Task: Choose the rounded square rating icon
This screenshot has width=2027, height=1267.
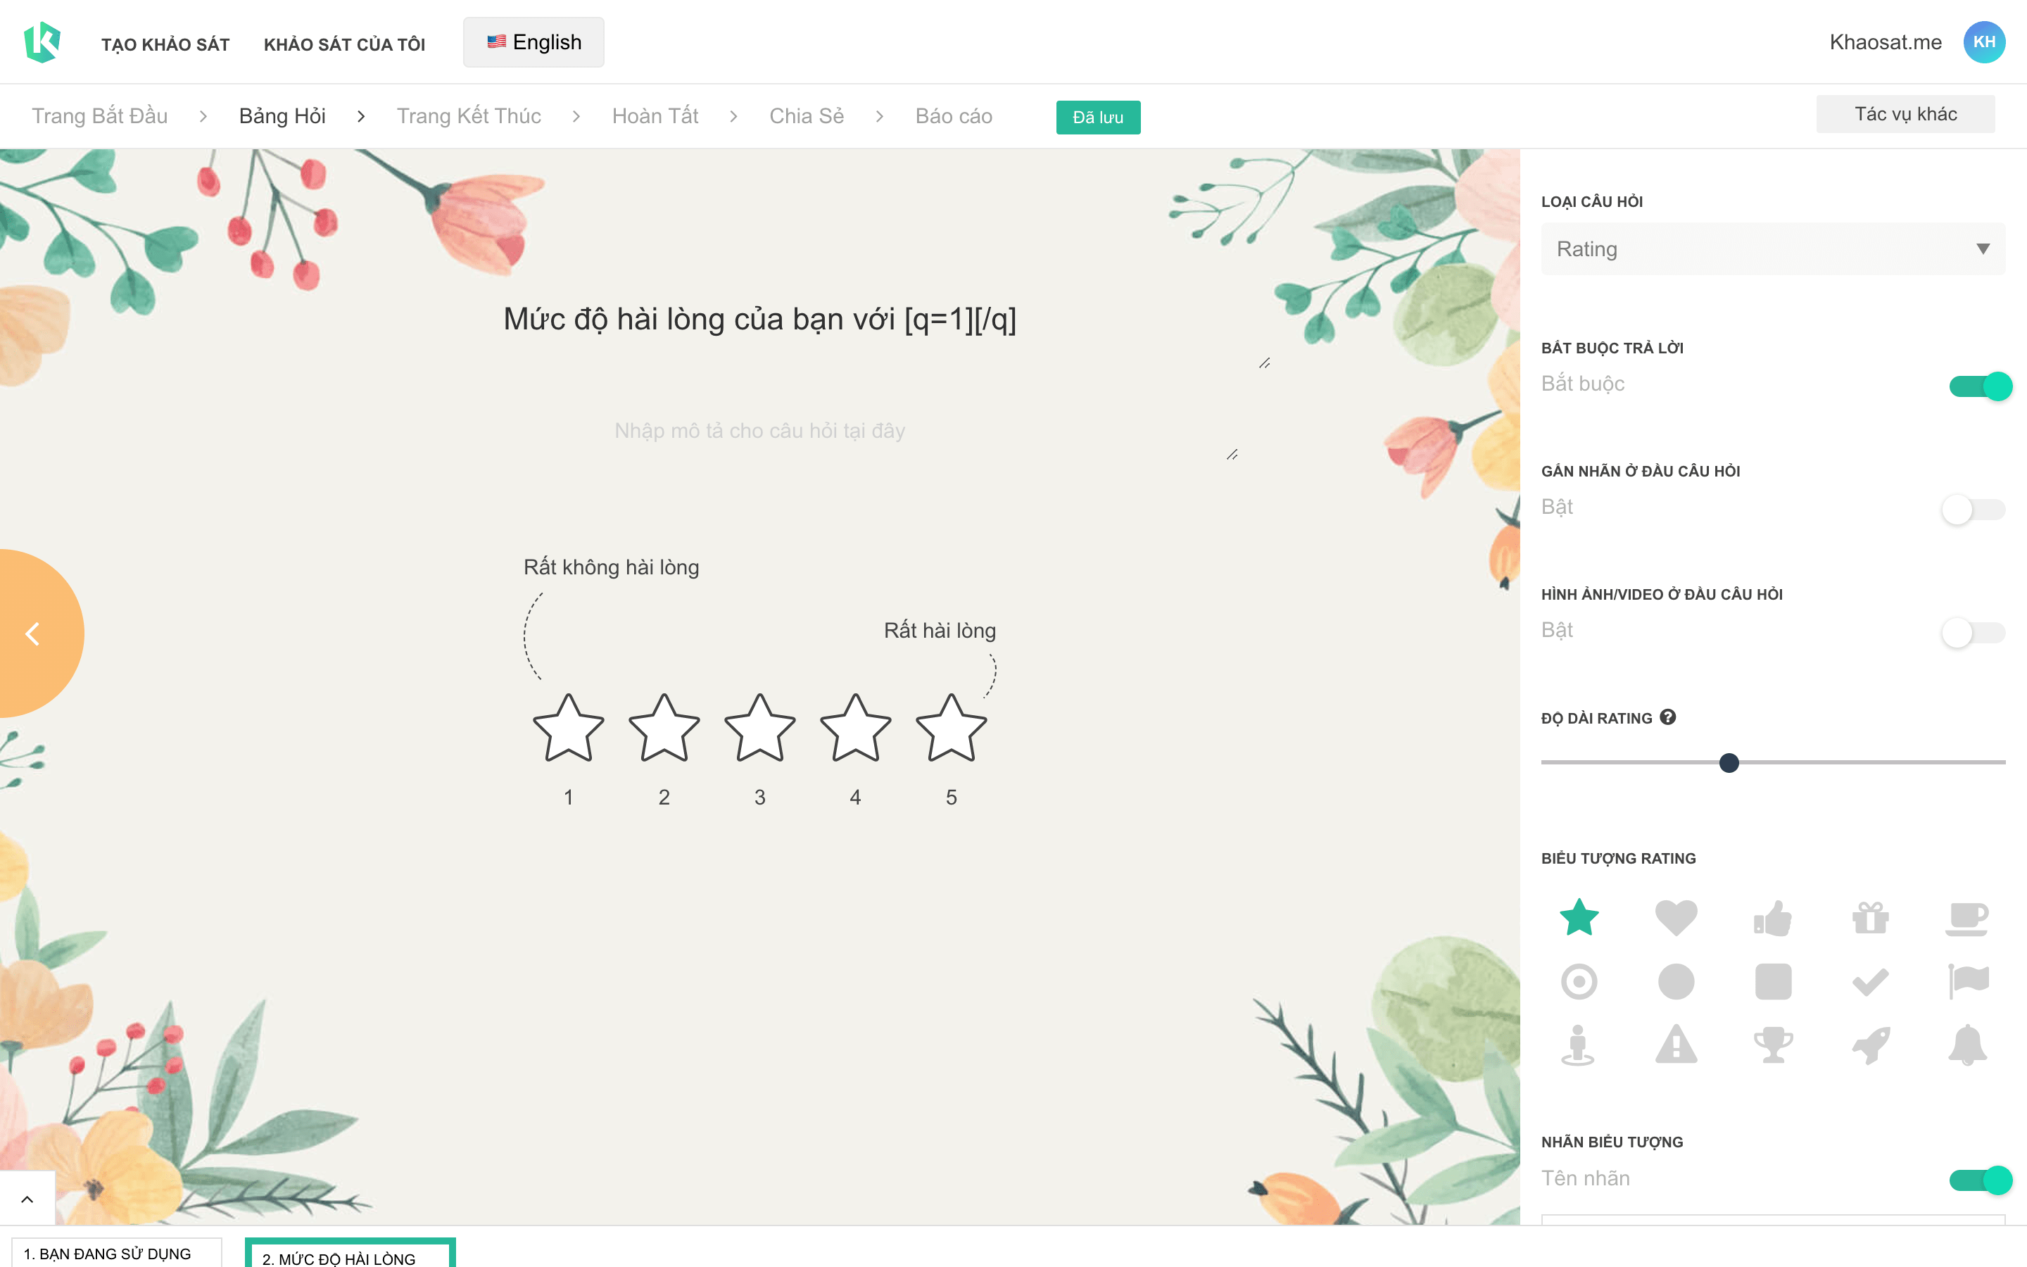Action: click(1773, 981)
